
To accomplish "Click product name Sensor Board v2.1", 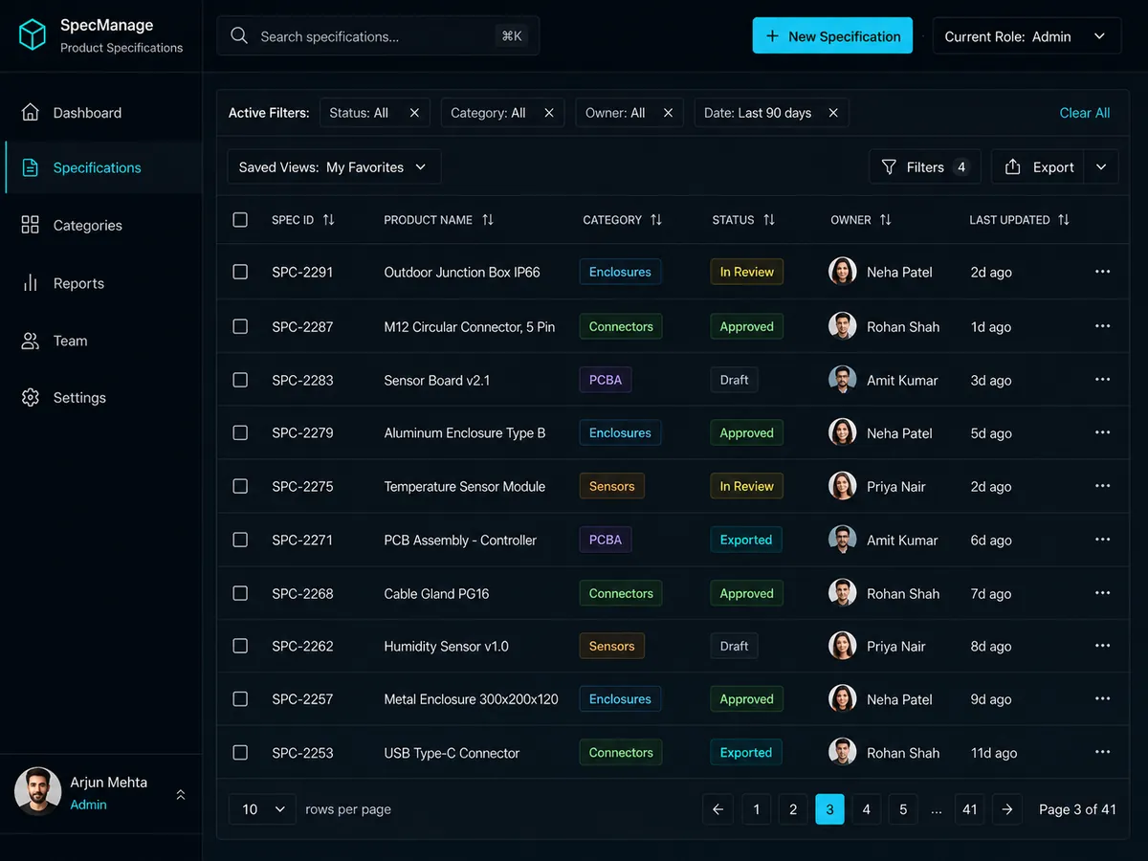I will pyautogui.click(x=437, y=380).
